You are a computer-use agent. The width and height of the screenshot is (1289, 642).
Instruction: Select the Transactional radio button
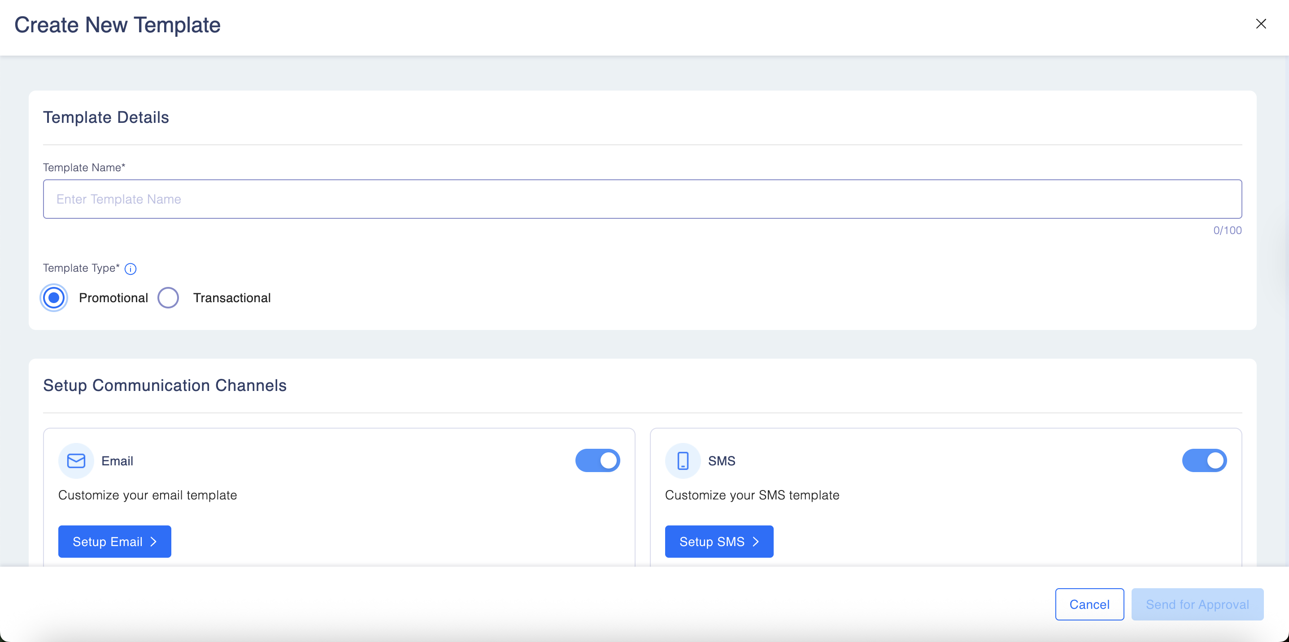coord(168,298)
